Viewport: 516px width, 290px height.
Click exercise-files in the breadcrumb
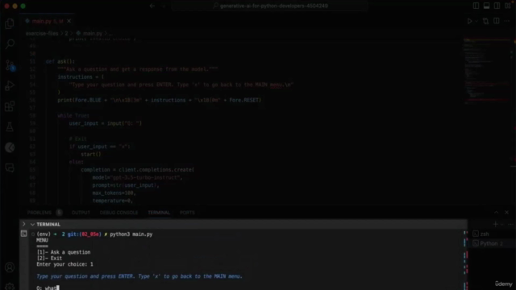click(x=42, y=34)
